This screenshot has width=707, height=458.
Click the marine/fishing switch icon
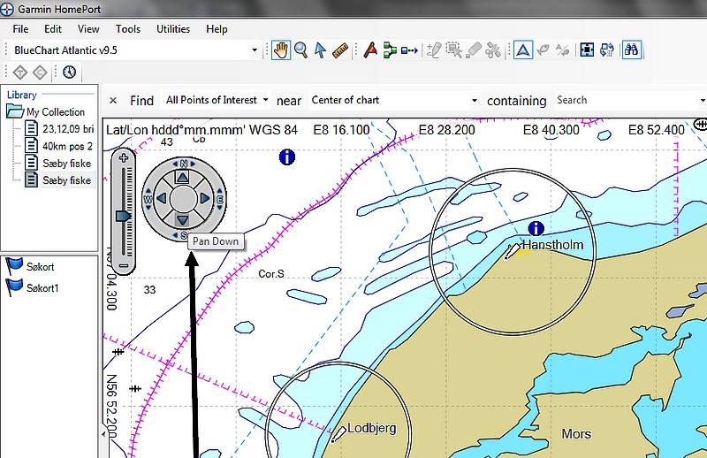[x=563, y=50]
